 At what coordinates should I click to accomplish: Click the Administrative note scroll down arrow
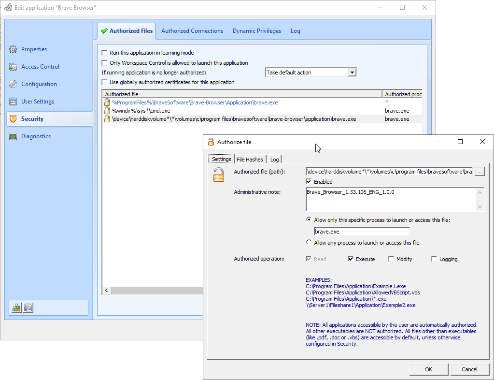[480, 207]
